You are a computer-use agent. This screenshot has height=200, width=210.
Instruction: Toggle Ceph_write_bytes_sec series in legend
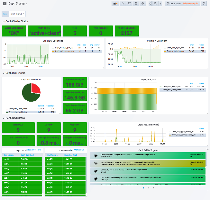(175, 51)
